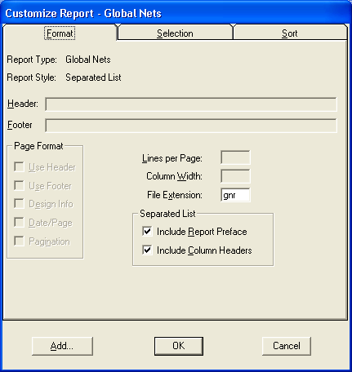Toggle the Use Header checkbox
The width and height of the screenshot is (352, 372).
tap(19, 167)
